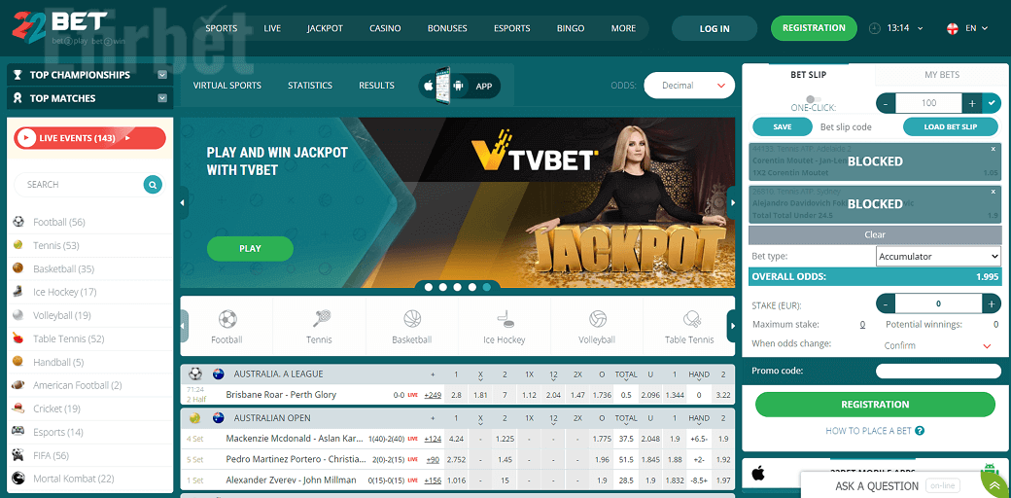Open the Casino menu item
Image resolution: width=1011 pixels, height=498 pixels.
pyautogui.click(x=385, y=28)
